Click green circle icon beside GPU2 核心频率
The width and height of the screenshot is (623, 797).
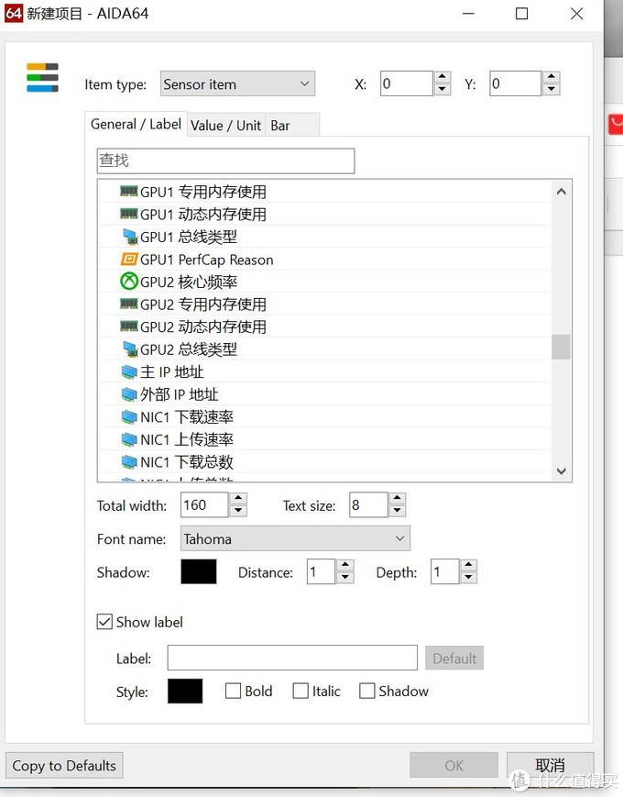tap(129, 282)
